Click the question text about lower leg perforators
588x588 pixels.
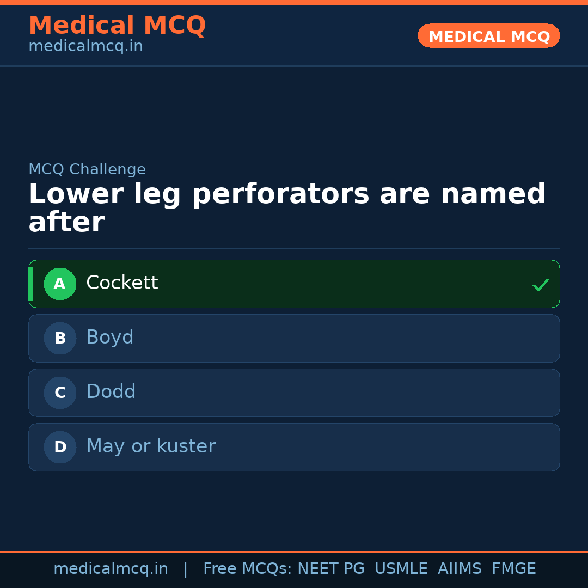click(x=287, y=207)
